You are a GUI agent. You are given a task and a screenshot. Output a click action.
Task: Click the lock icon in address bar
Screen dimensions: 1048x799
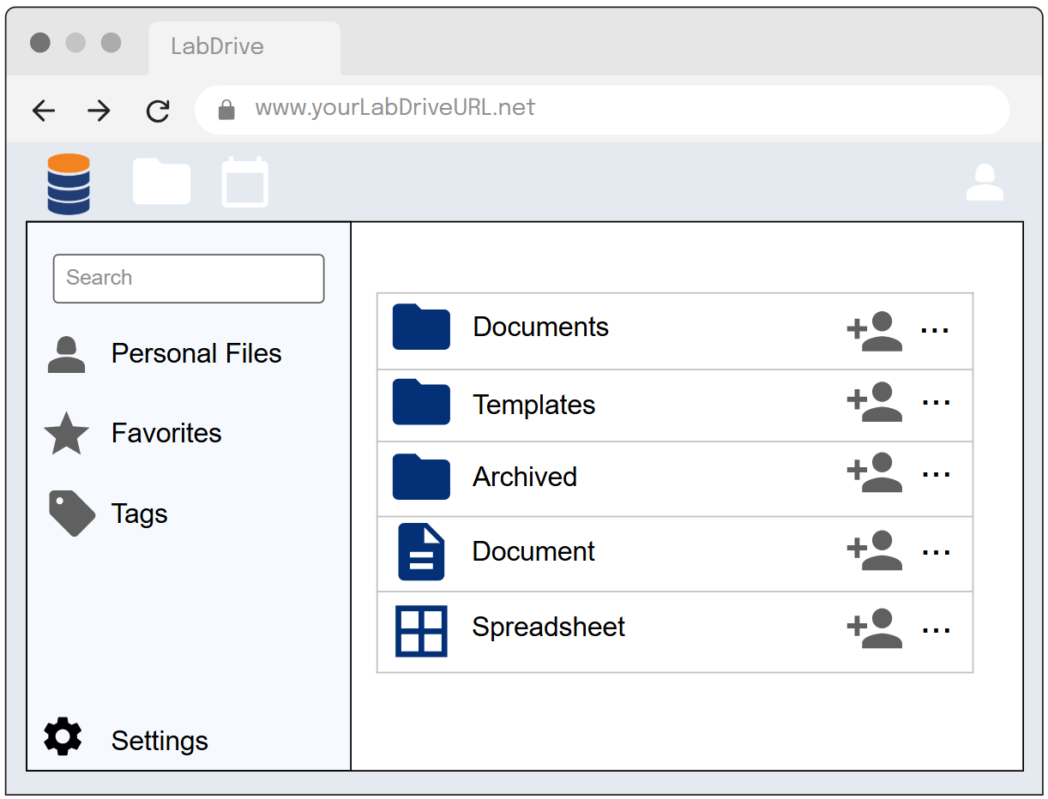pyautogui.click(x=226, y=109)
